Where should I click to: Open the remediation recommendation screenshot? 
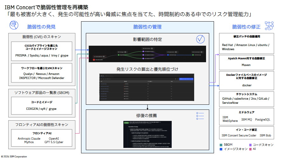tap(148, 134)
